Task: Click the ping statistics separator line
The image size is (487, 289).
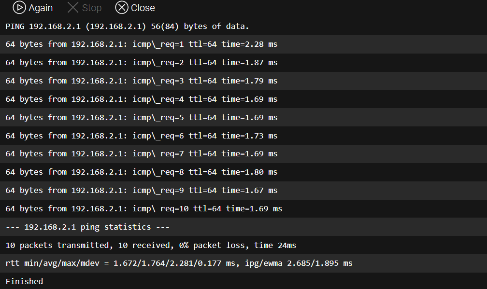Action: (x=243, y=227)
